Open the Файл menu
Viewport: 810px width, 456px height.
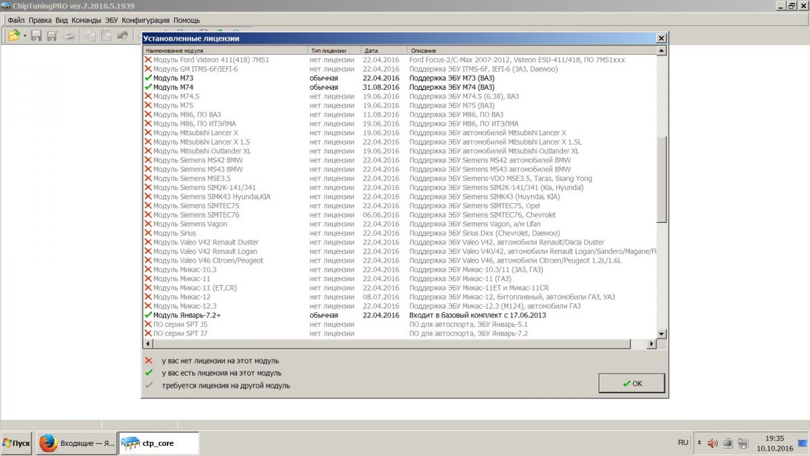16,20
